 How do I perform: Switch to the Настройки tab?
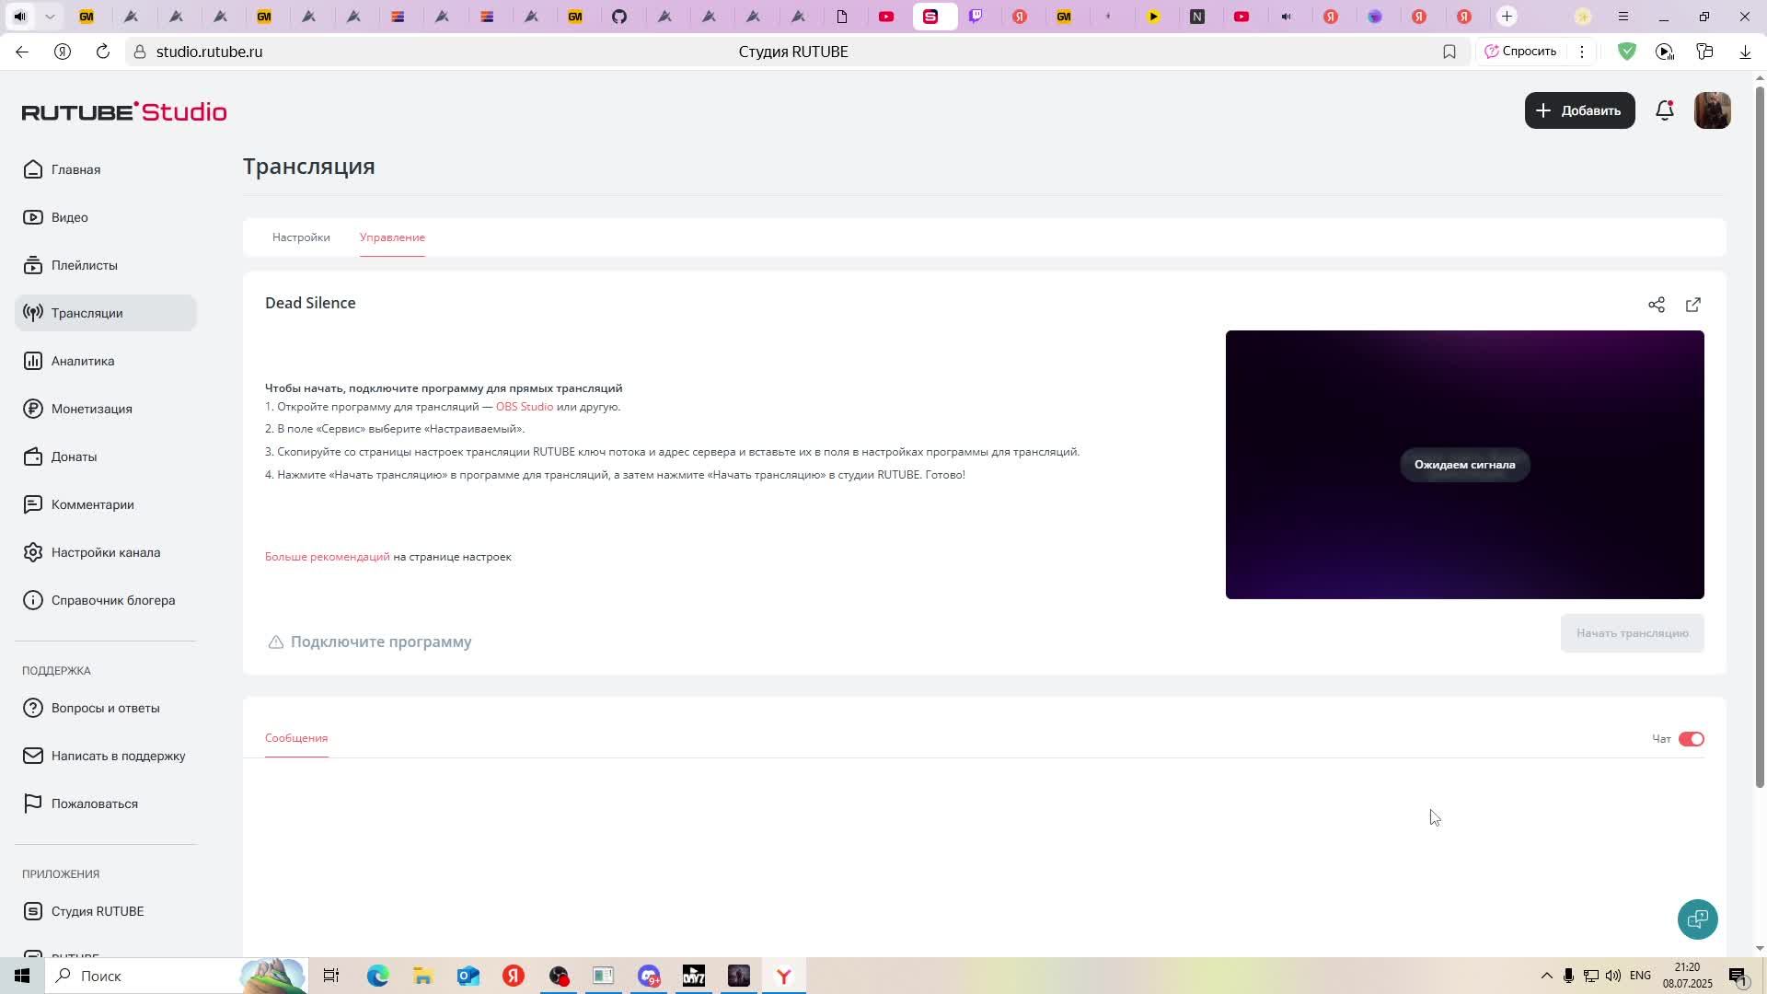point(301,237)
